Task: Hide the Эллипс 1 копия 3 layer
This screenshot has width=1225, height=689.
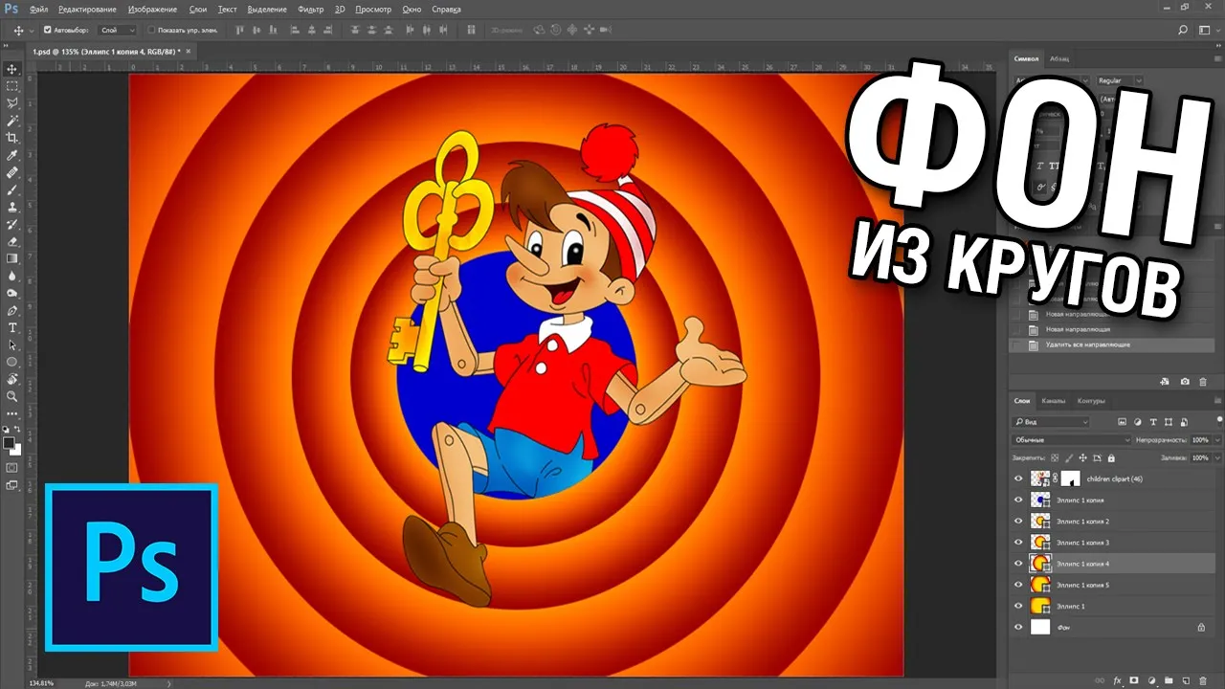Action: pos(1018,543)
